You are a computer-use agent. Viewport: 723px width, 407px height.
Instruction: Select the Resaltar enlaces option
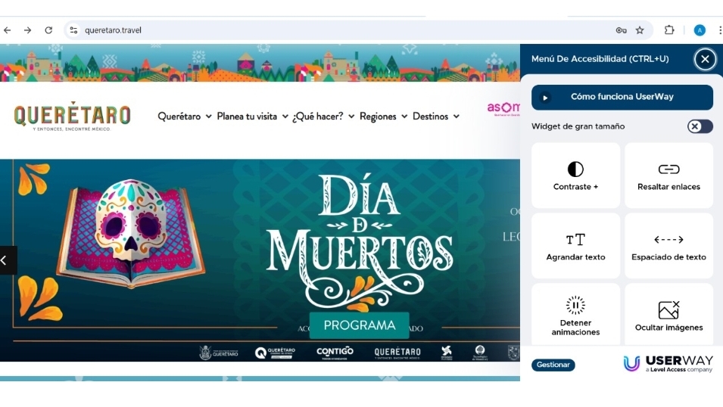point(668,175)
